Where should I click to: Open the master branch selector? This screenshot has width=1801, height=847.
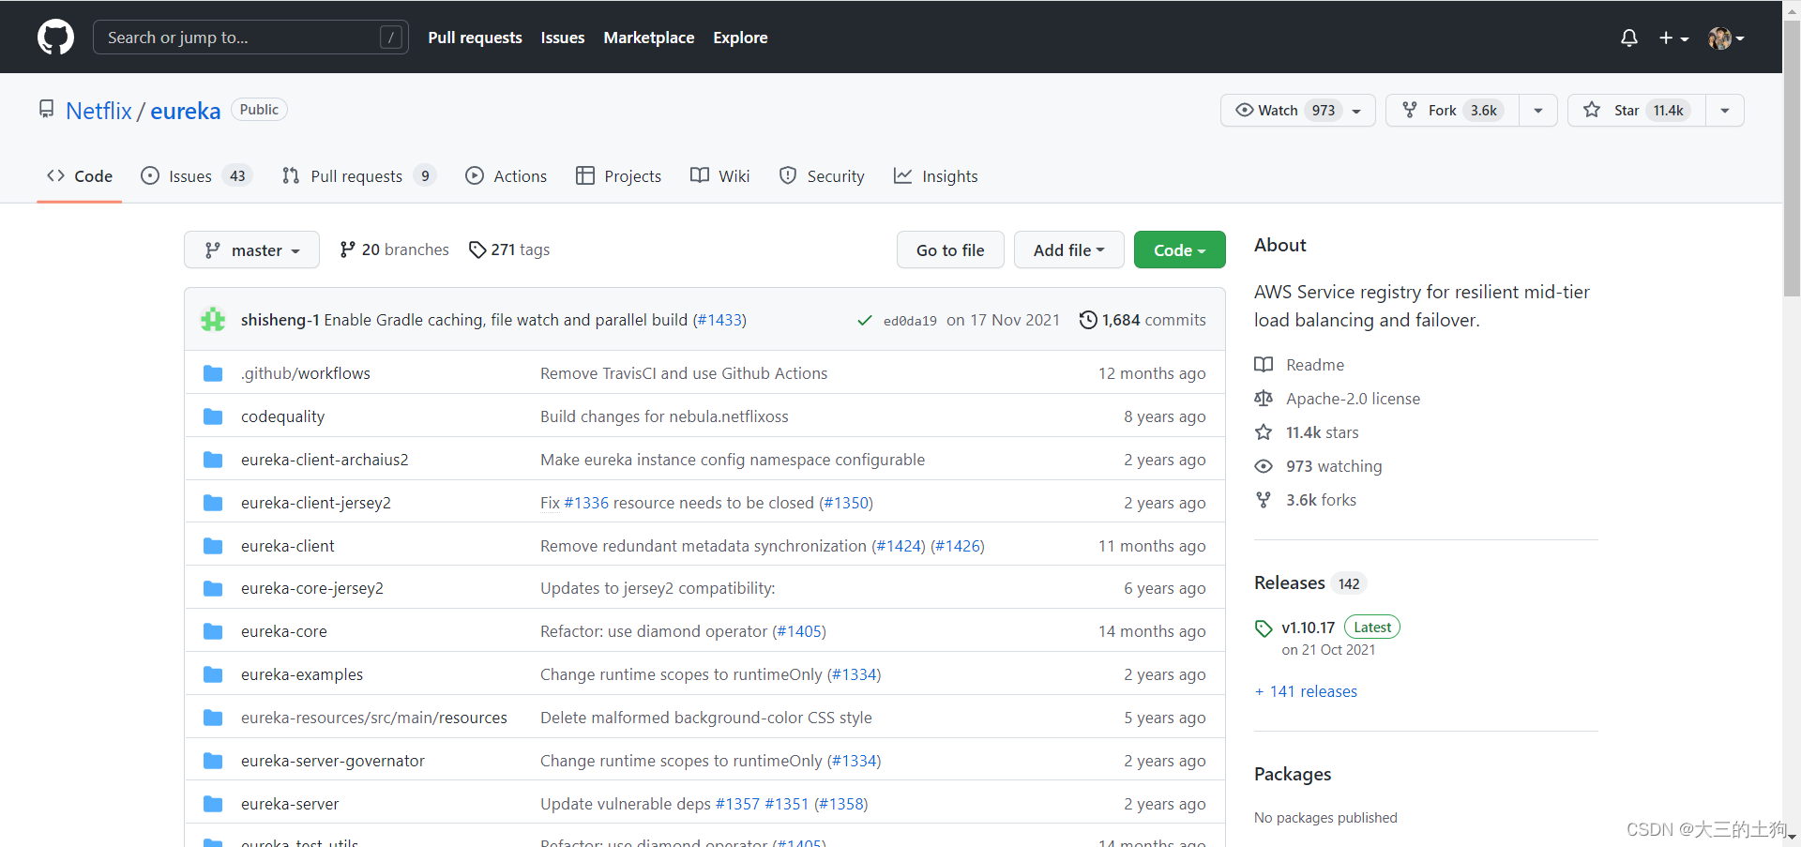pos(251,250)
